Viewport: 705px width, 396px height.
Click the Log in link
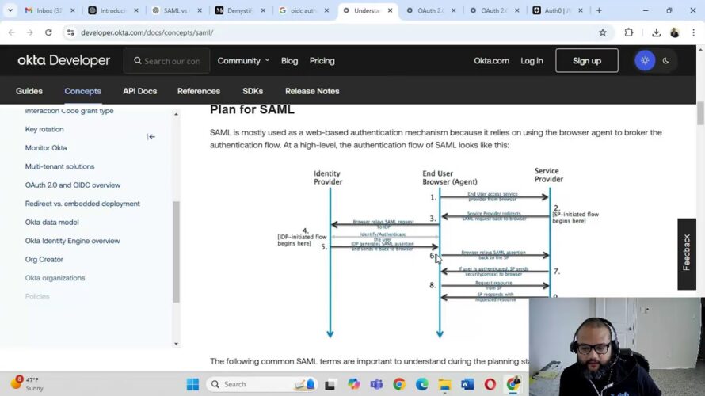[532, 61]
